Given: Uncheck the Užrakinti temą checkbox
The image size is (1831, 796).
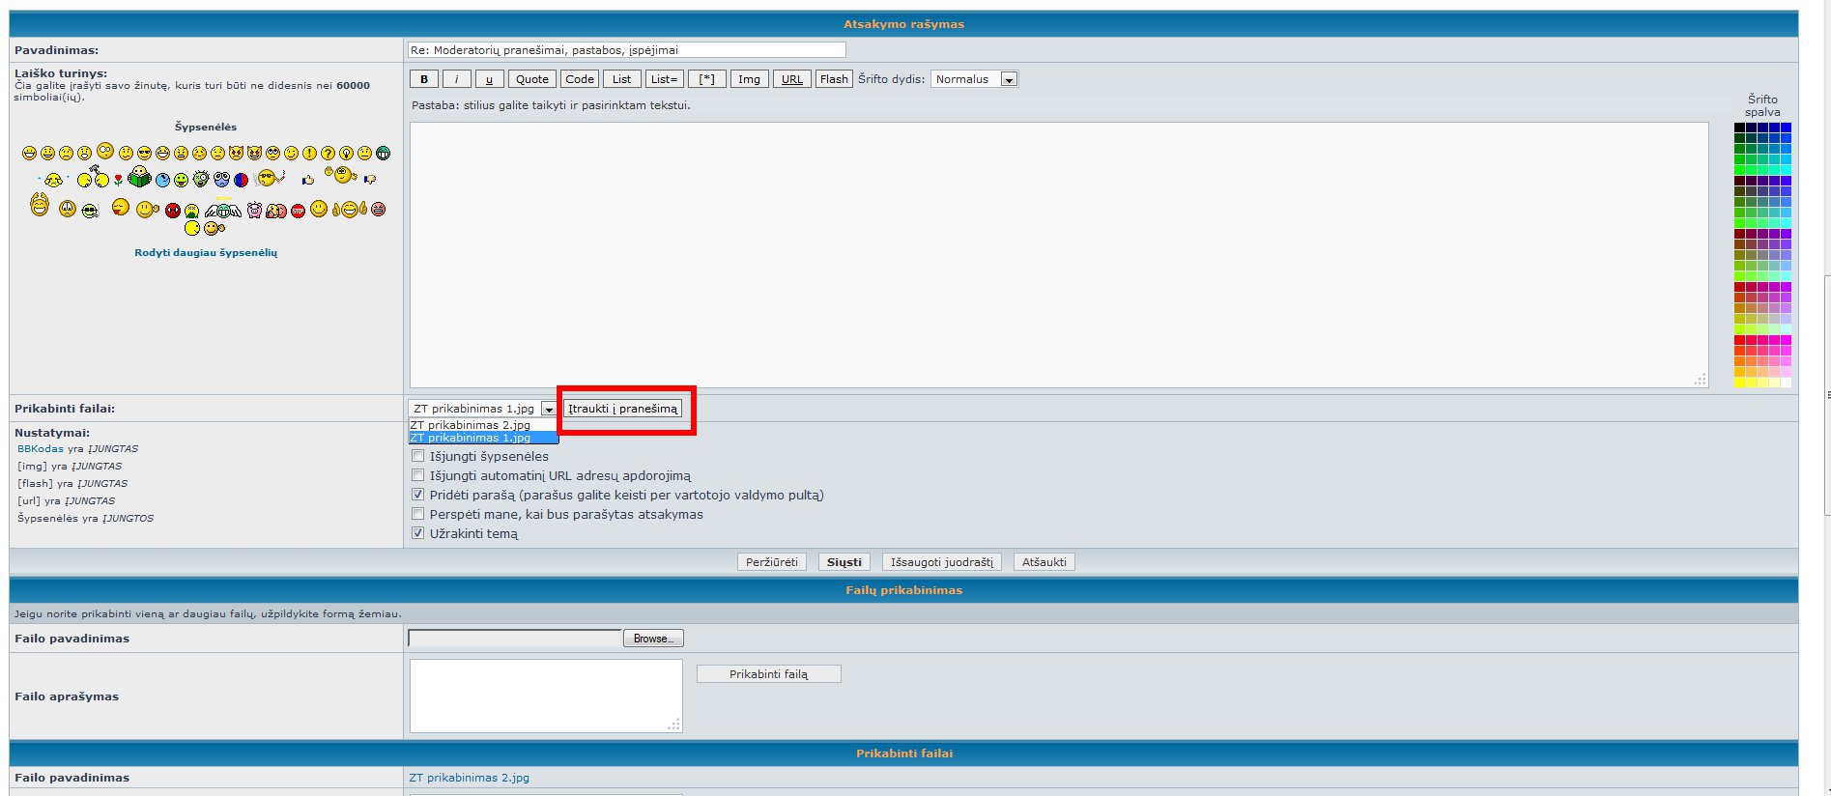Looking at the screenshot, I should [418, 533].
